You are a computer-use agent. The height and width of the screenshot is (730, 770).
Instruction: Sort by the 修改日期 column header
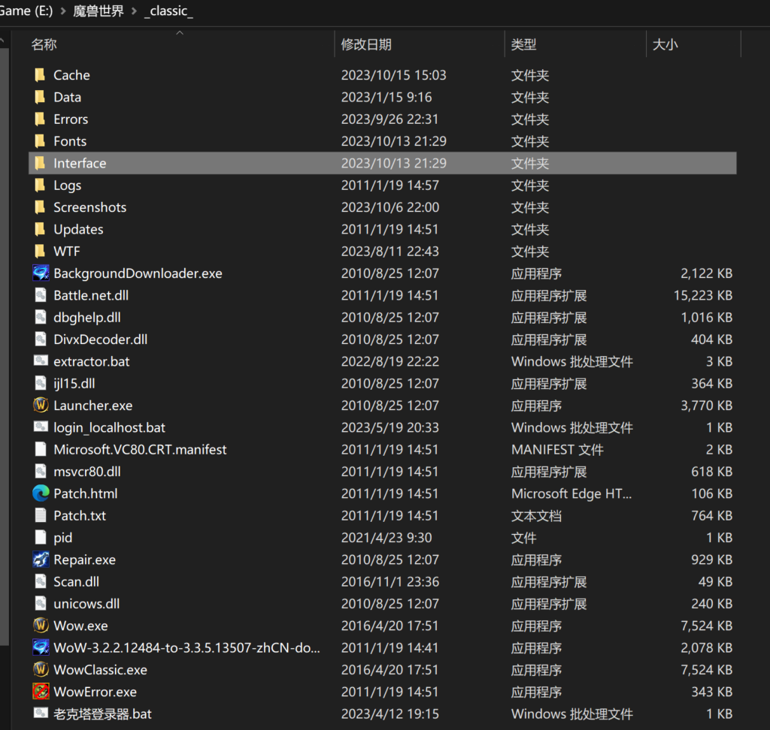[366, 44]
